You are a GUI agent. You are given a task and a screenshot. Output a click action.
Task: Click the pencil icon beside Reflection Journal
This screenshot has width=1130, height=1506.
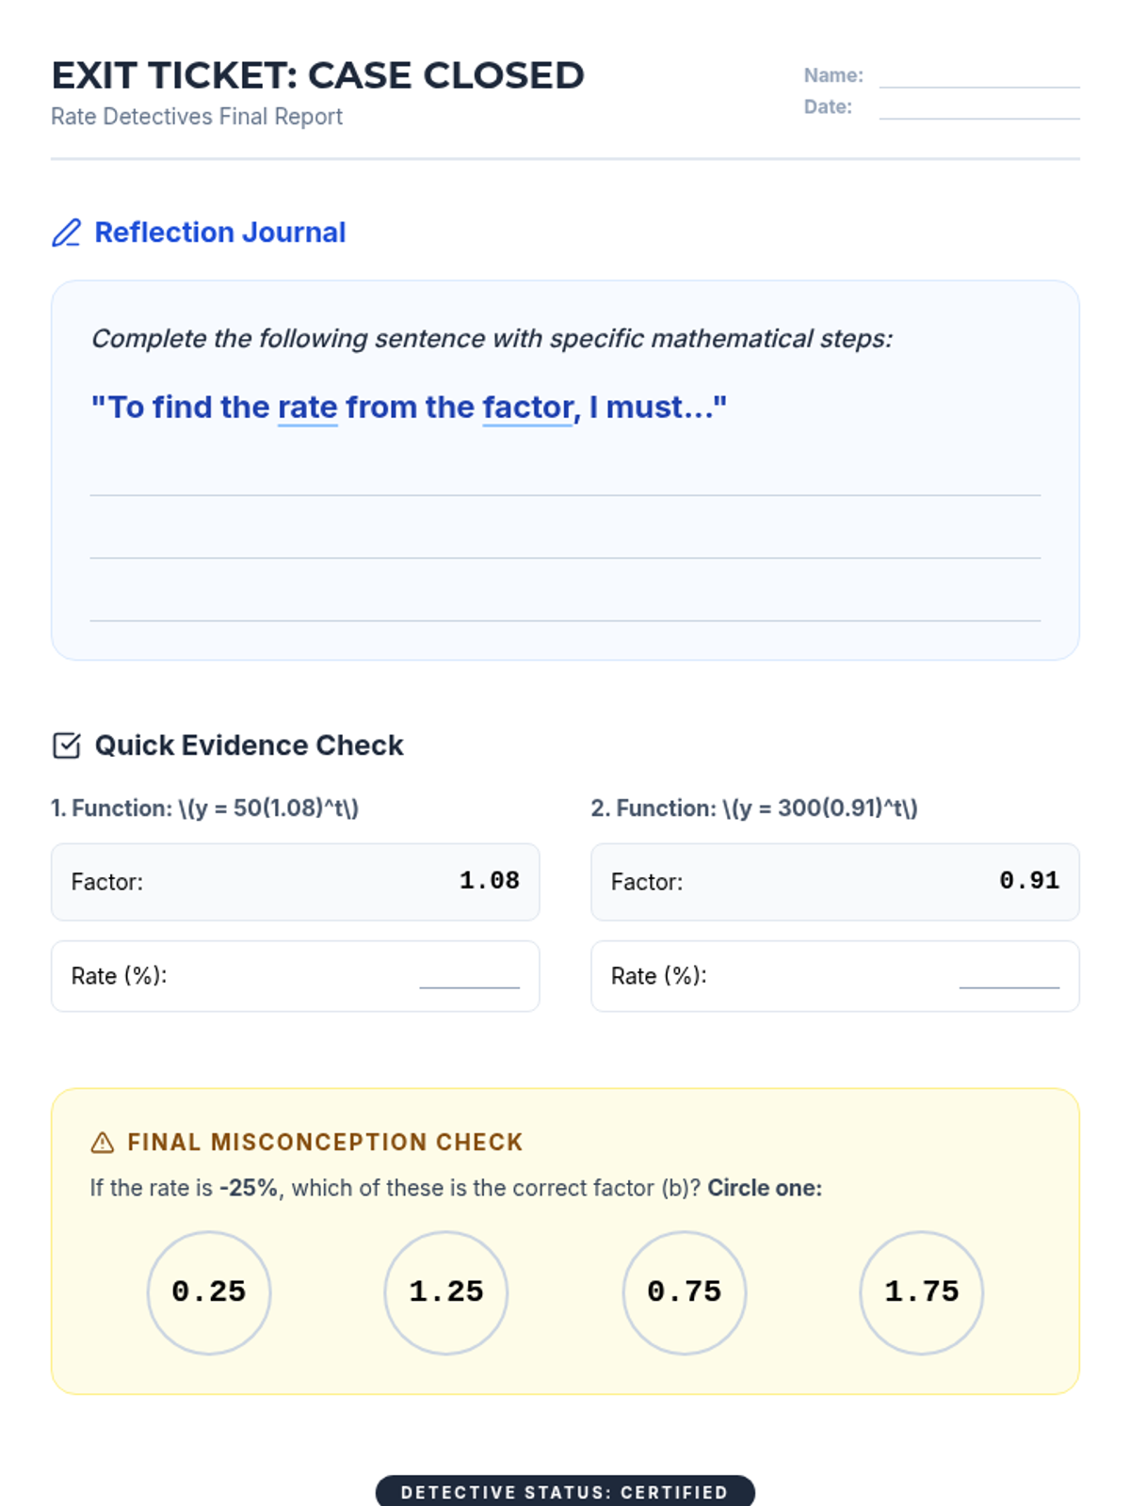tap(66, 232)
